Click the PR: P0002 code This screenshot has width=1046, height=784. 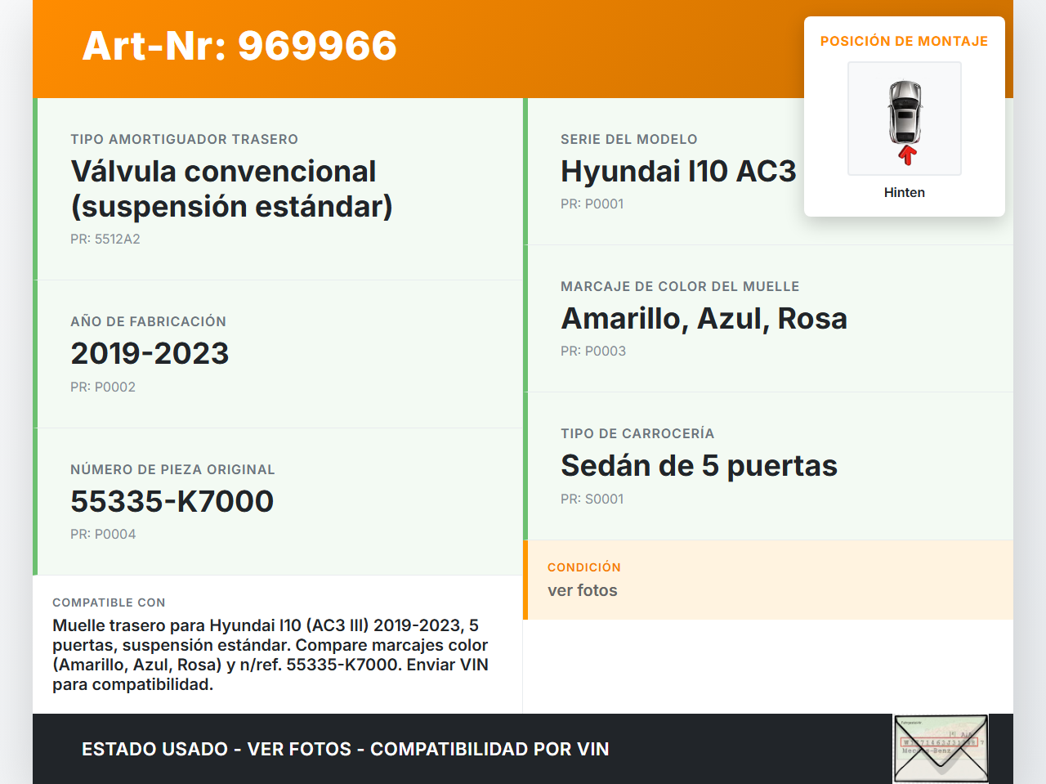103,387
